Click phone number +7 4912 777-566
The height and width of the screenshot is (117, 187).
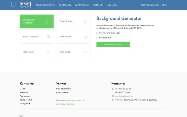coord(122,92)
